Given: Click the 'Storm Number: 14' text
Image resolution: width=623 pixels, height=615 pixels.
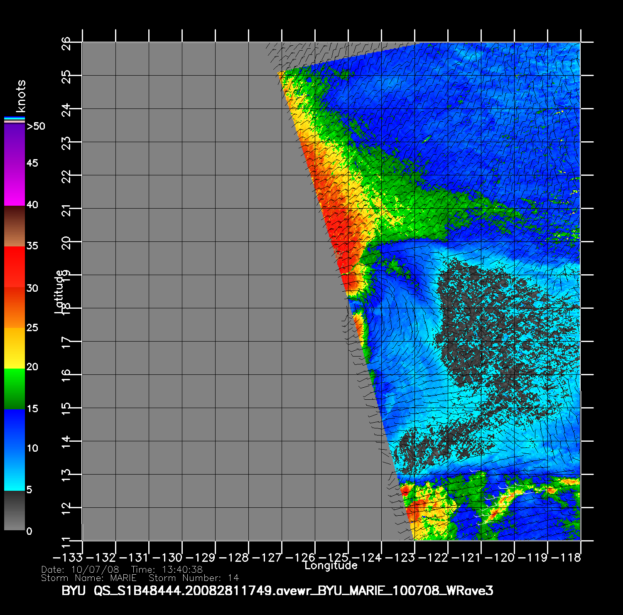Looking at the screenshot, I should tap(194, 578).
